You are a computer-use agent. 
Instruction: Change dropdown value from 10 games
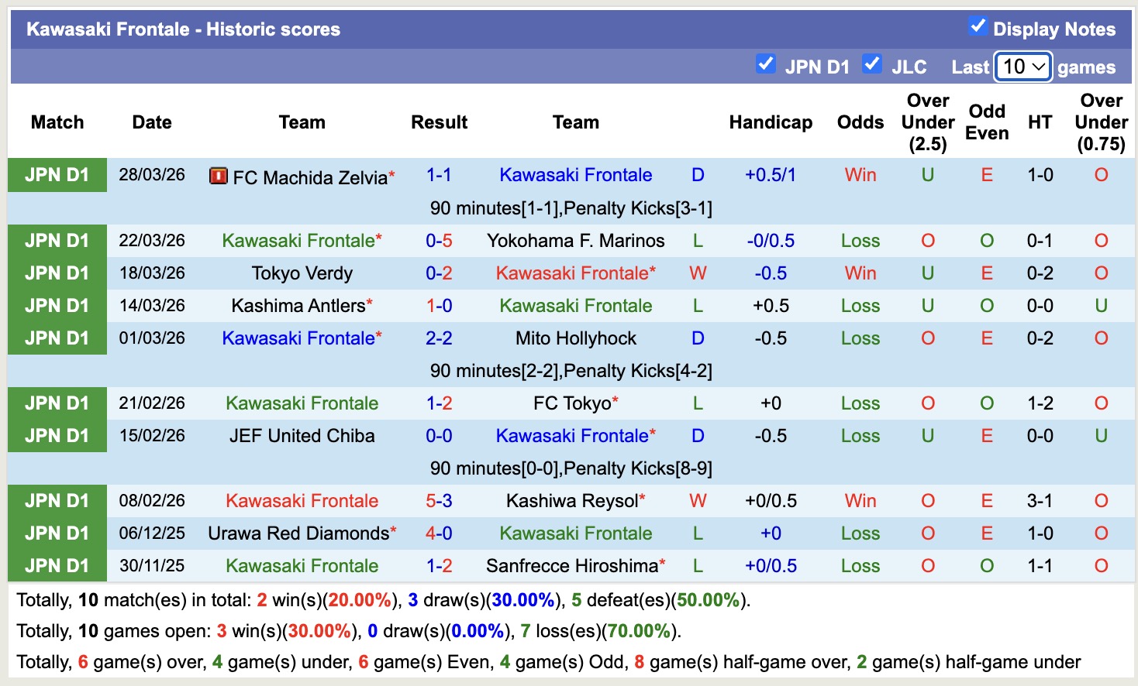[x=1021, y=67]
